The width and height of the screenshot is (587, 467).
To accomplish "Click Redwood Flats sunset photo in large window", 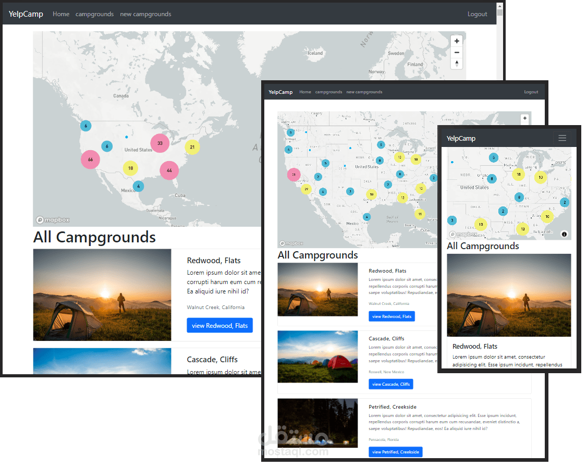I will (102, 295).
